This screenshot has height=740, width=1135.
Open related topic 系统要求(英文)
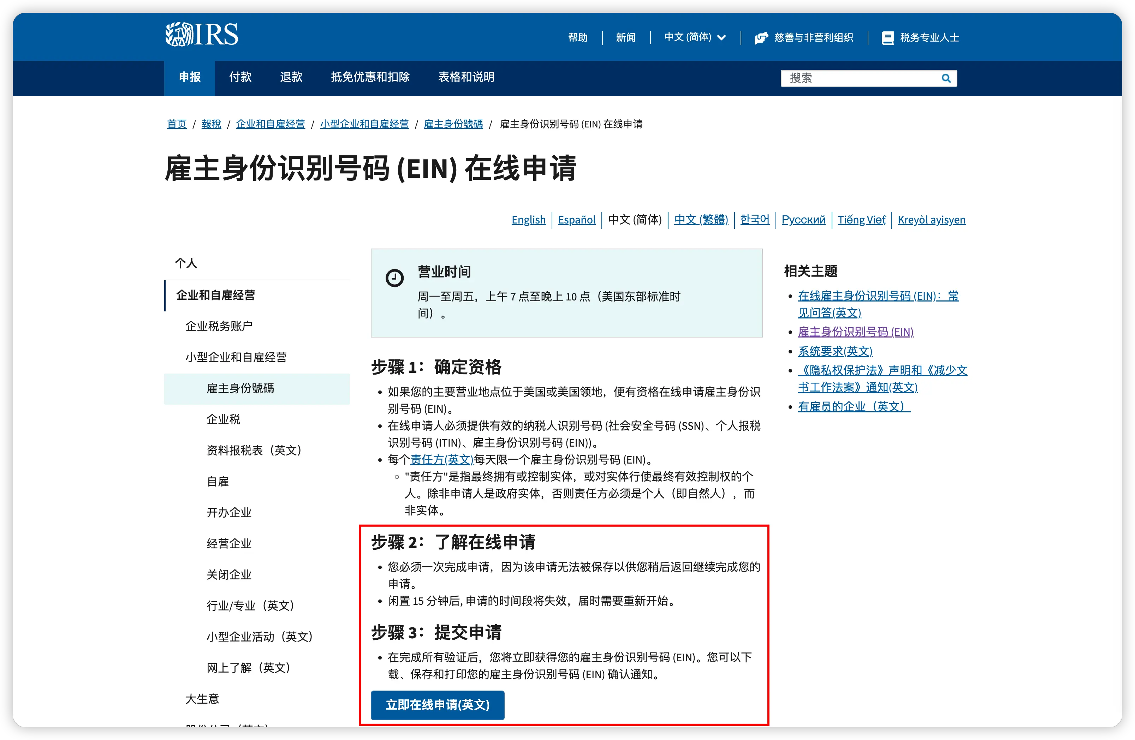click(835, 351)
